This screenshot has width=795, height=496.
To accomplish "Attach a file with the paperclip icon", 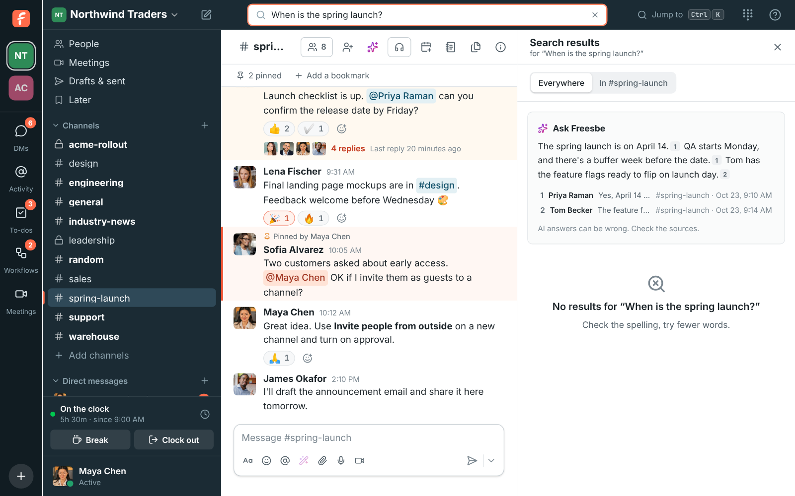I will (322, 461).
